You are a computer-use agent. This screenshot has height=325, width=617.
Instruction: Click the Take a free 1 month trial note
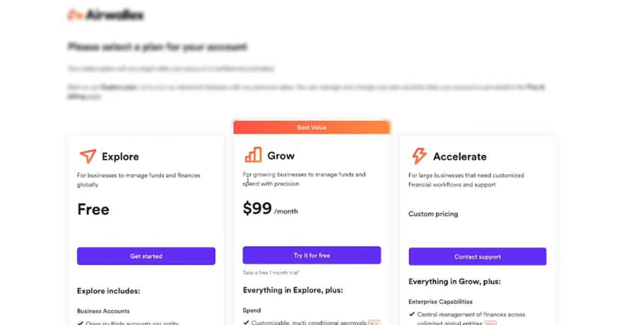coord(271,272)
